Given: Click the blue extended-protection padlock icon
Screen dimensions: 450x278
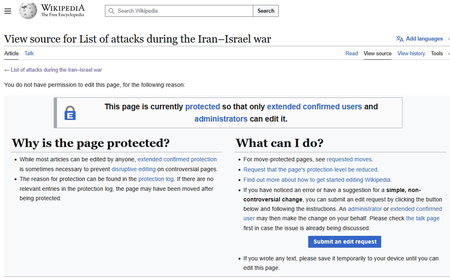Looking at the screenshot, I should 70,113.
